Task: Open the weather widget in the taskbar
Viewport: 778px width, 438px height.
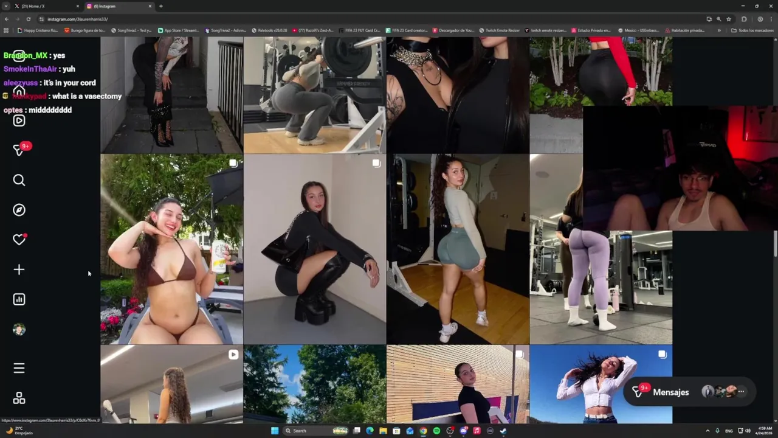Action: [18, 431]
